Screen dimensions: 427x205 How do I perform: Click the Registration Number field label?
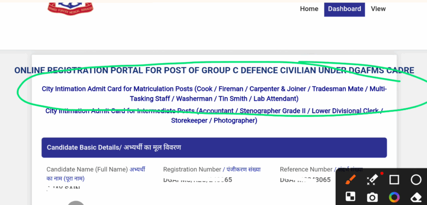point(192,169)
